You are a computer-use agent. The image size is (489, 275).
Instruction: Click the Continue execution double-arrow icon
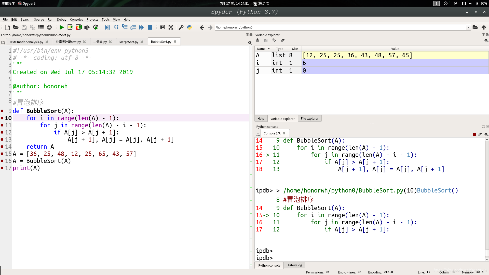click(x=141, y=27)
